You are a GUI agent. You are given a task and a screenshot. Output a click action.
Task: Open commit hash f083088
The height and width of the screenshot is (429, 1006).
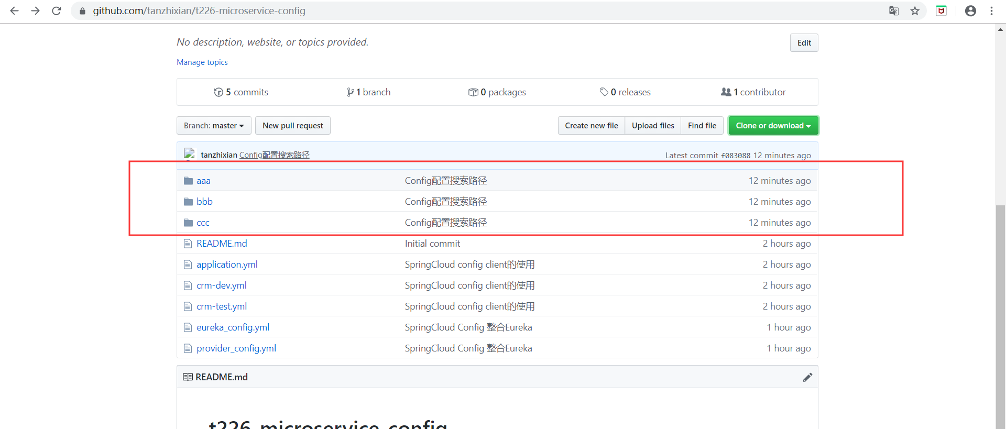coord(736,156)
